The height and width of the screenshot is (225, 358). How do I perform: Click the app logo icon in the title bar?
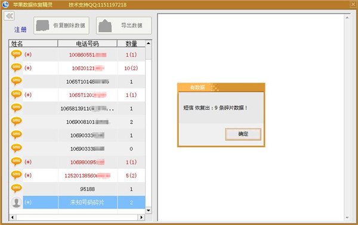pyautogui.click(x=5, y=4)
